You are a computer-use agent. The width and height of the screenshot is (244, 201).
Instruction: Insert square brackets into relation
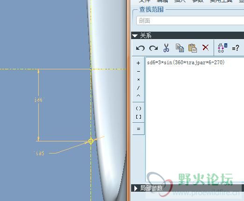point(139,117)
